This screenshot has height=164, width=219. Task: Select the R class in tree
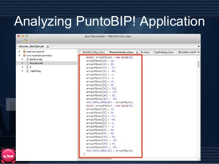coord(30,67)
